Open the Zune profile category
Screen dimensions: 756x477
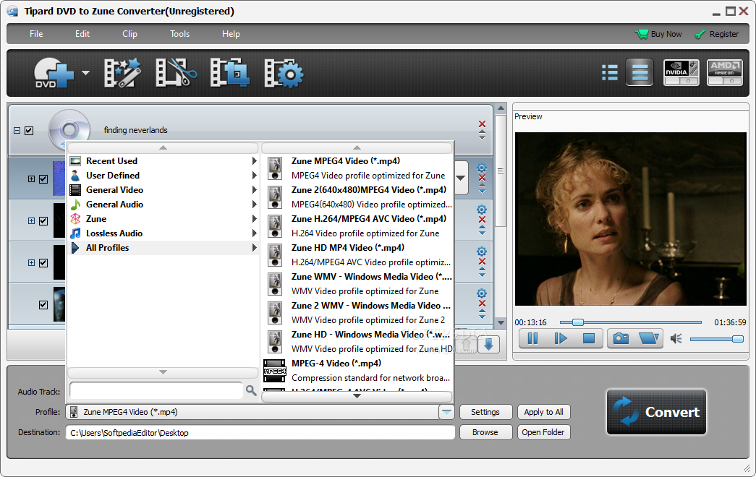[163, 219]
